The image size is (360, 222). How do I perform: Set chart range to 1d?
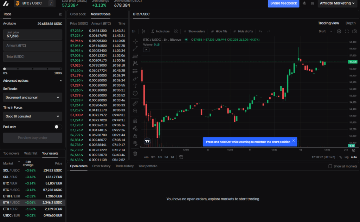point(172,157)
